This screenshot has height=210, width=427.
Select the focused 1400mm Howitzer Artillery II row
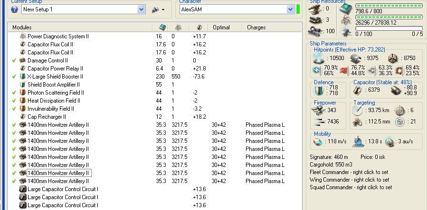(155, 173)
